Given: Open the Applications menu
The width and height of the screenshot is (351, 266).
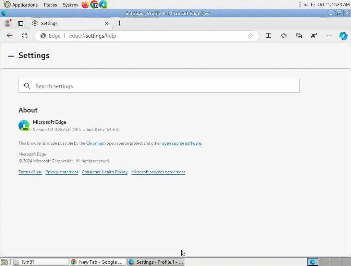Looking at the screenshot, I should pyautogui.click(x=21, y=5).
